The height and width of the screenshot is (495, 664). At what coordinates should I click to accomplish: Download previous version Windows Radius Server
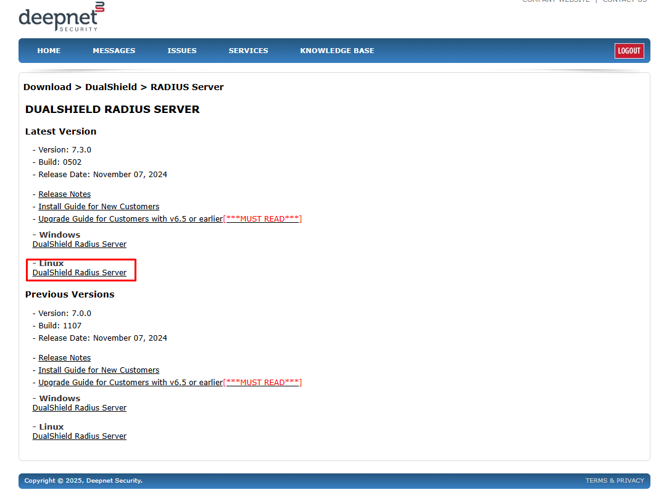[x=80, y=408]
